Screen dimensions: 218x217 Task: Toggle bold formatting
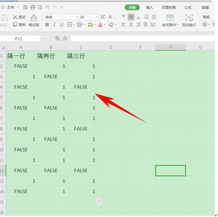point(47,25)
